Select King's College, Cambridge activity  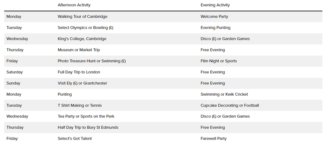coord(82,39)
